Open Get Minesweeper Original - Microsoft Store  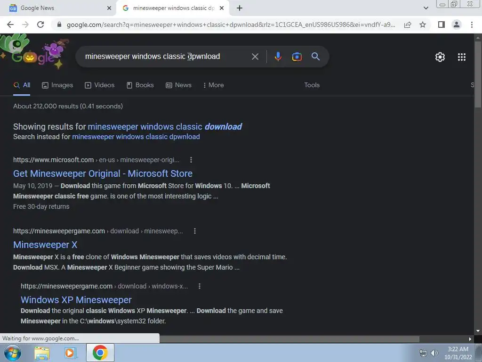click(103, 173)
